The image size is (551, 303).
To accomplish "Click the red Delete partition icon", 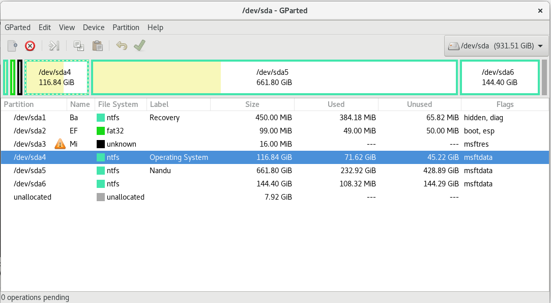I will click(30, 46).
